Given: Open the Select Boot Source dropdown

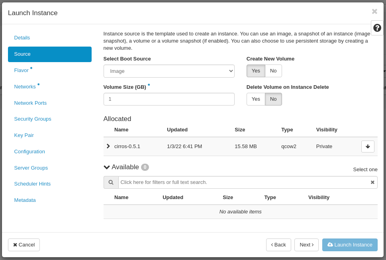Looking at the screenshot, I should (x=169, y=71).
